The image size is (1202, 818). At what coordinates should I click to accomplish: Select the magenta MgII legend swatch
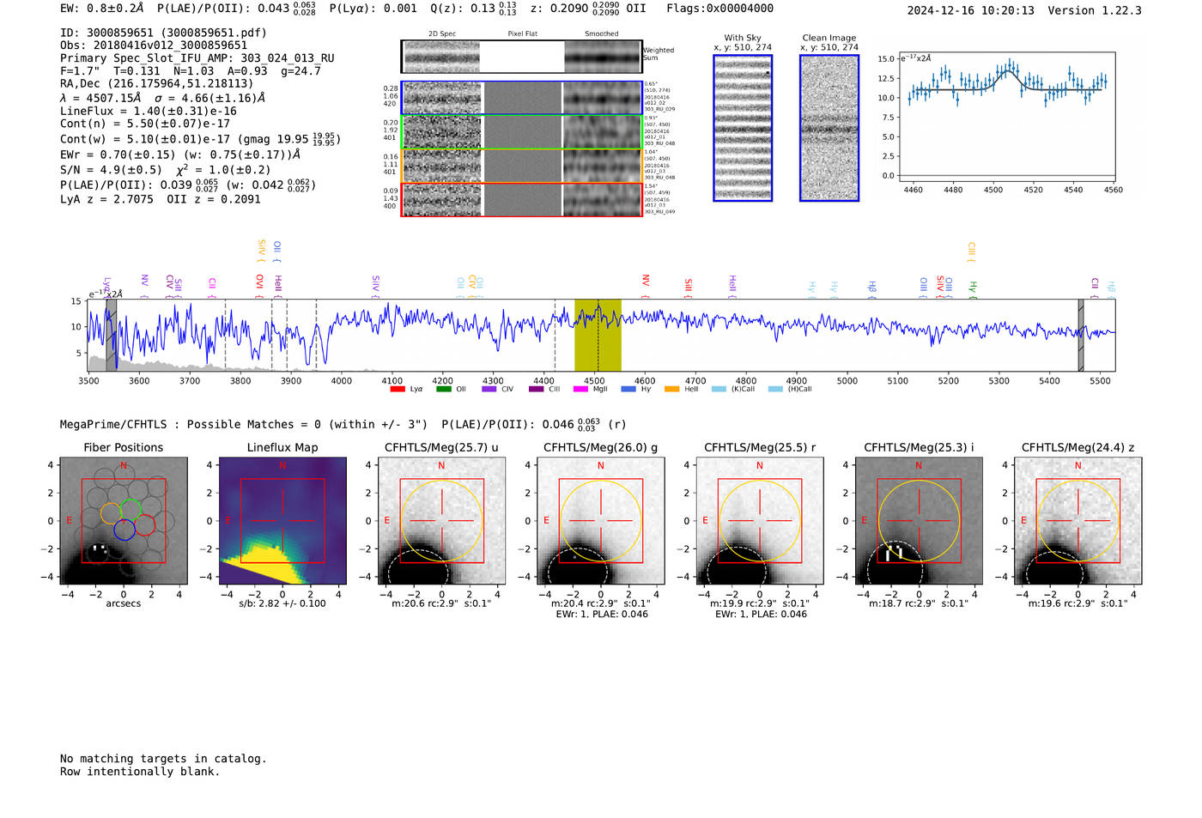tap(580, 390)
